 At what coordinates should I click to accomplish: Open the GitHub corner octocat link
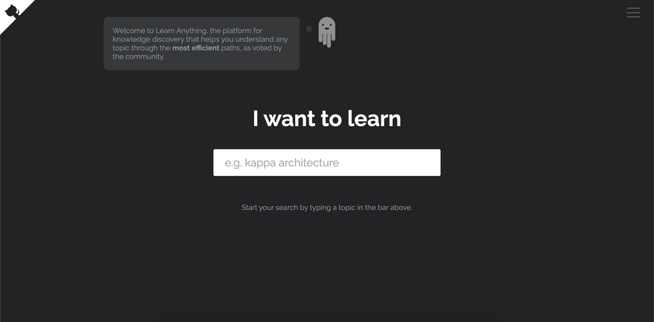tap(10, 10)
